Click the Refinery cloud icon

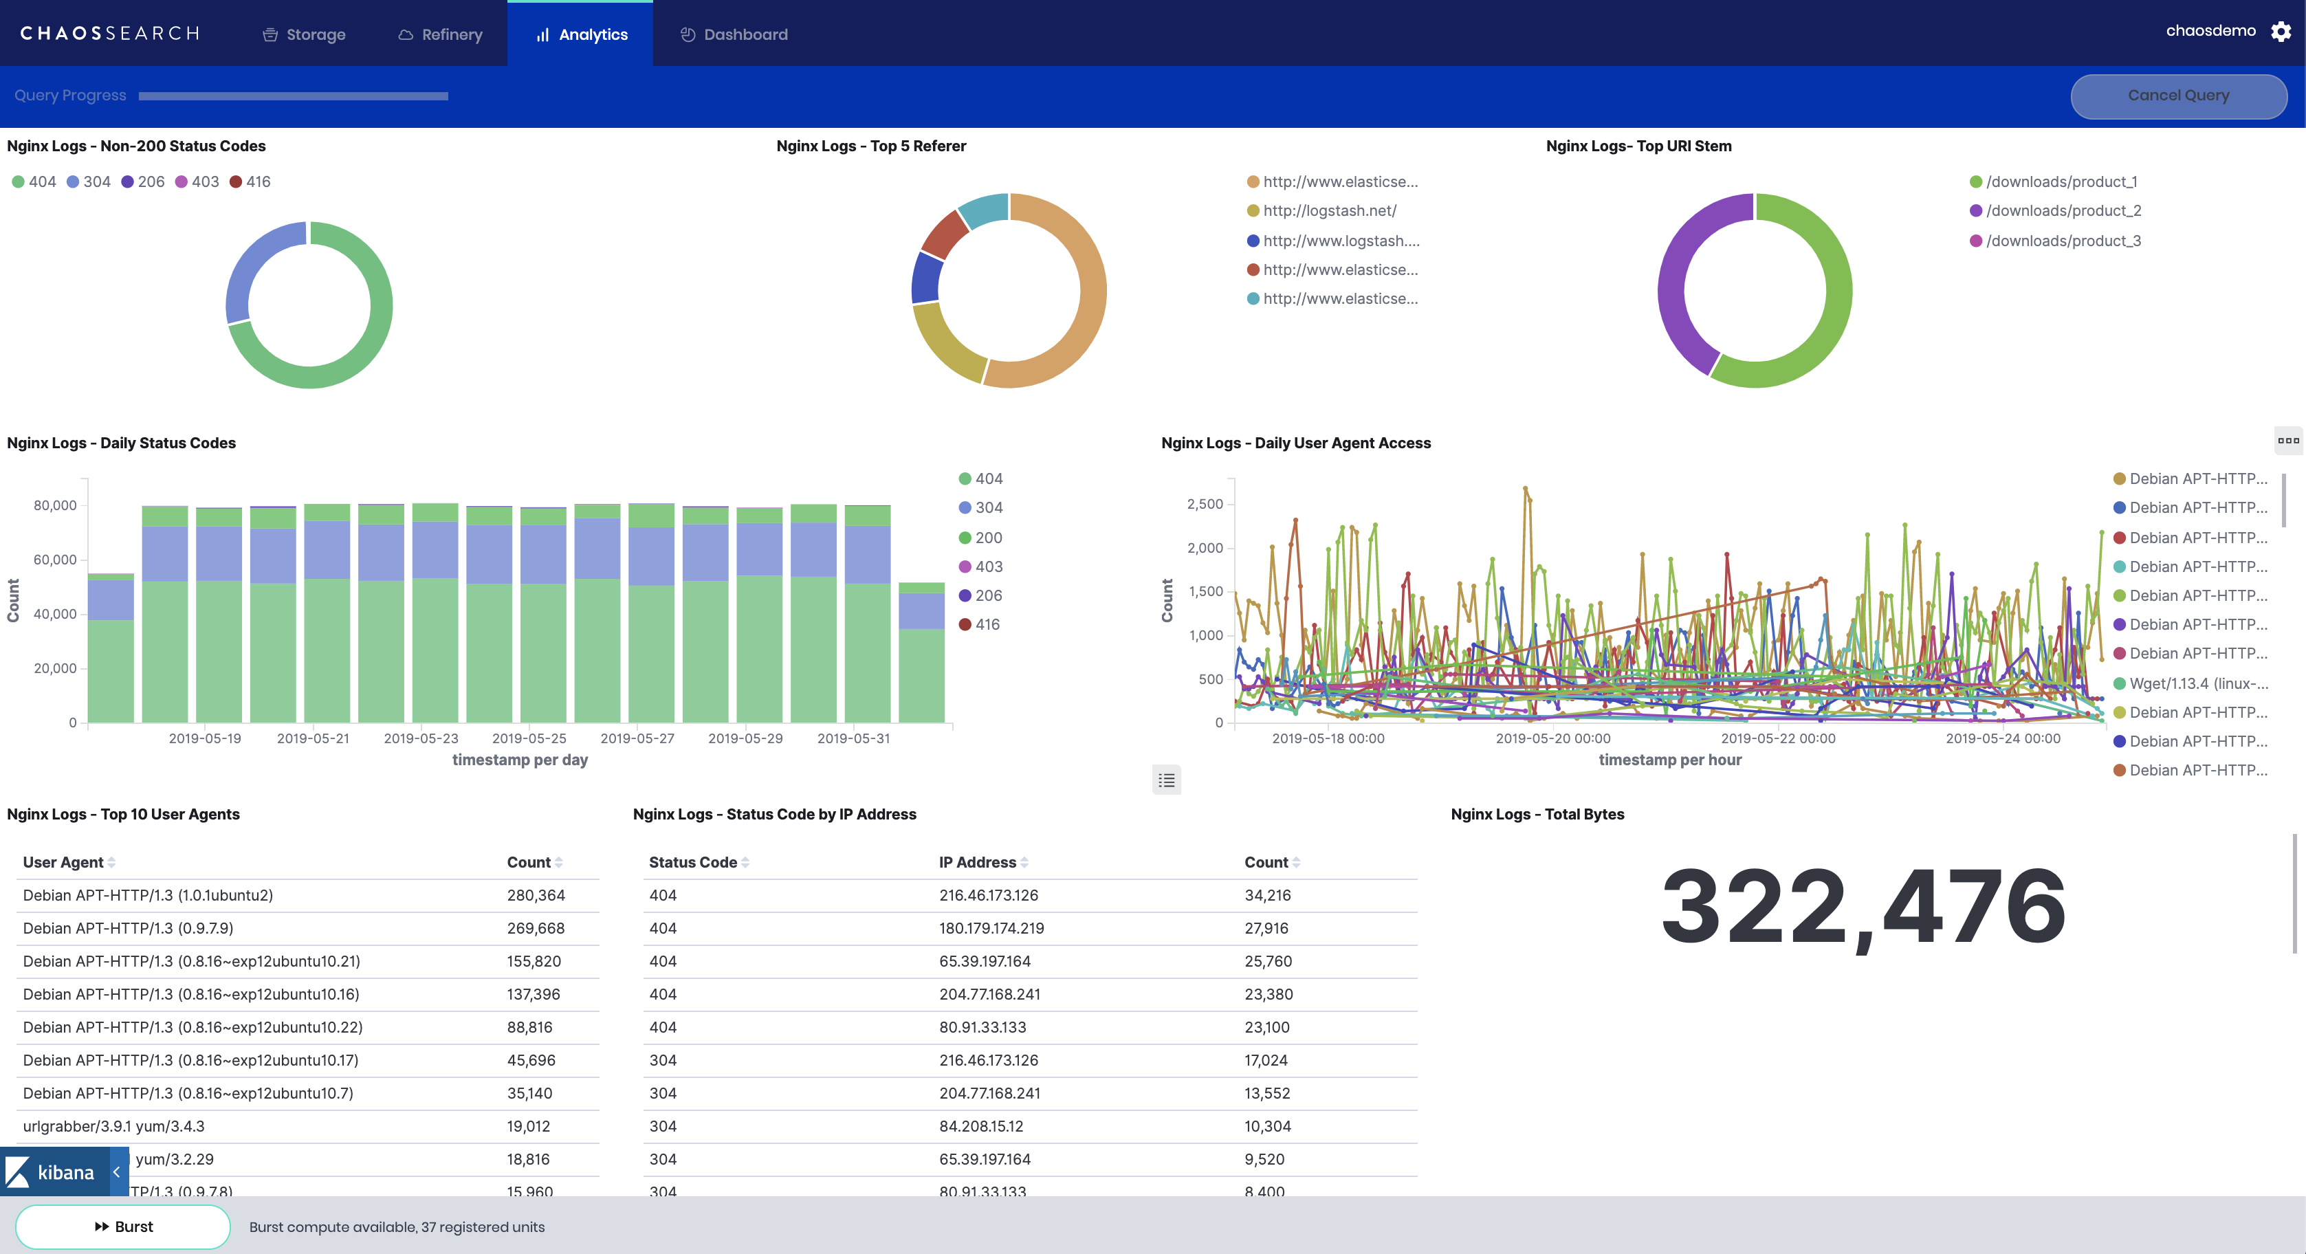406,35
